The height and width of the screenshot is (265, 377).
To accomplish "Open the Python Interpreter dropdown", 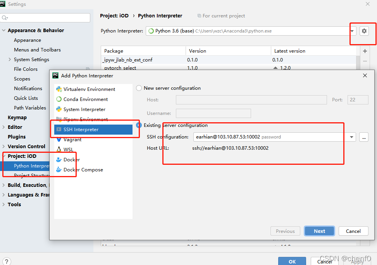I will [x=352, y=31].
